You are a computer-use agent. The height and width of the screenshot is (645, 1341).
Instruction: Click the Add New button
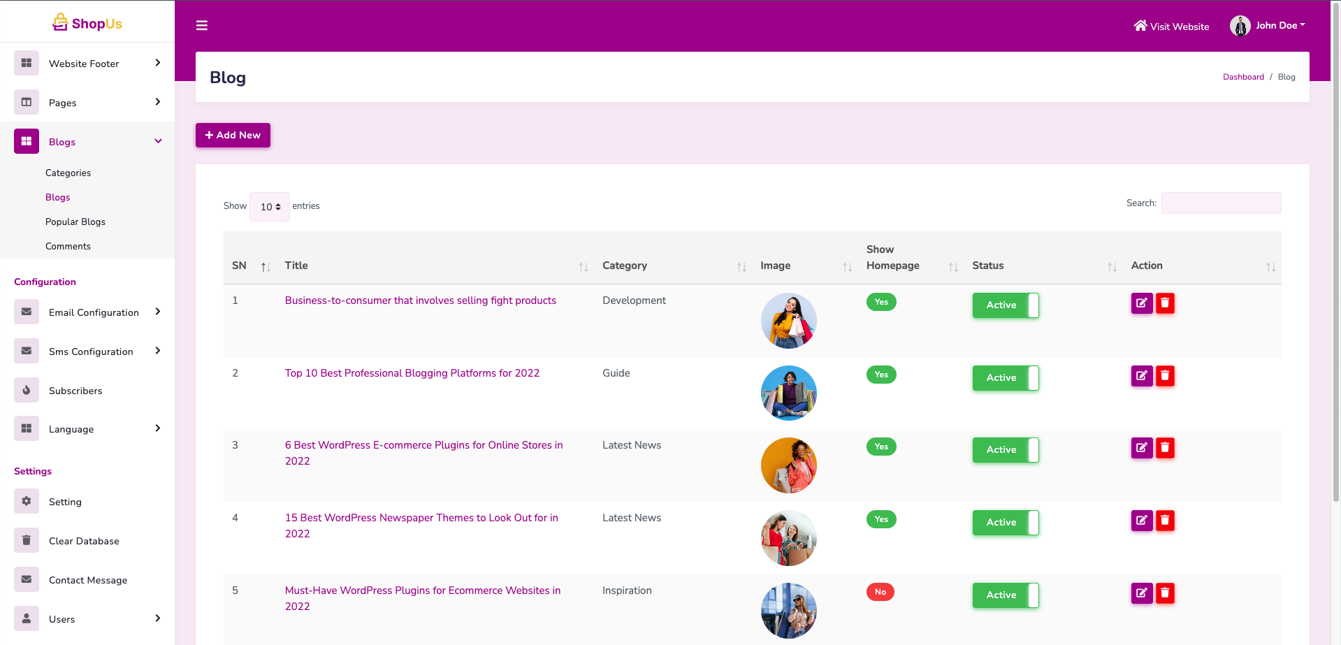pyautogui.click(x=233, y=136)
